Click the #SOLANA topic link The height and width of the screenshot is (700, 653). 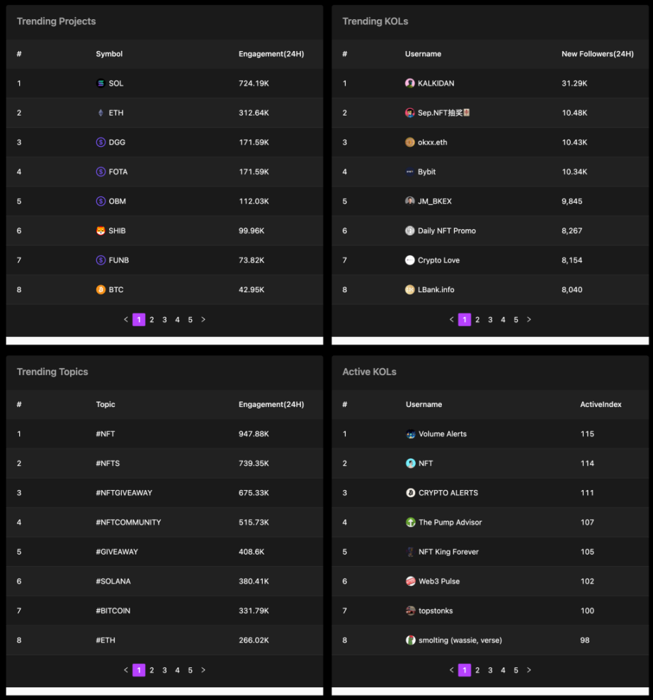(x=113, y=581)
